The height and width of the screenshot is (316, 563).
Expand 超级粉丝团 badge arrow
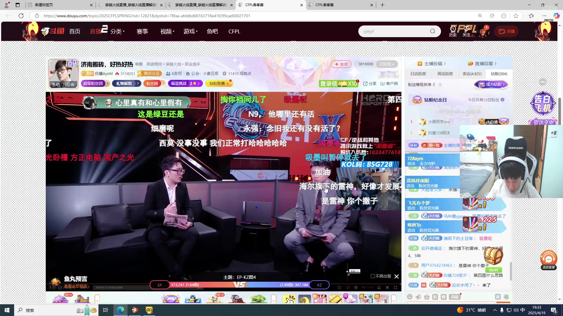pos(108,83)
